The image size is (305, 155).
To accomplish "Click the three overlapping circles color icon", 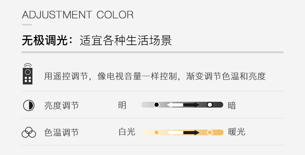I will [x=29, y=133].
